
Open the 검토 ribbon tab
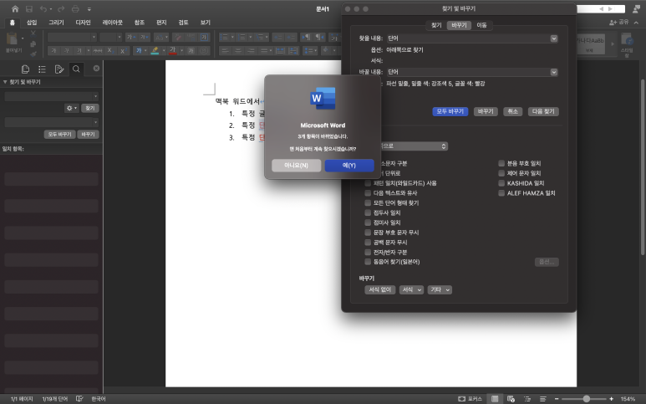(x=183, y=23)
